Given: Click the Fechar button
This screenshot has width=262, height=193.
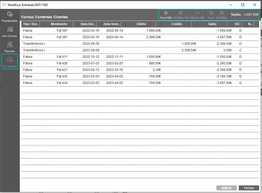Looking at the screenshot, I should pos(249,188).
